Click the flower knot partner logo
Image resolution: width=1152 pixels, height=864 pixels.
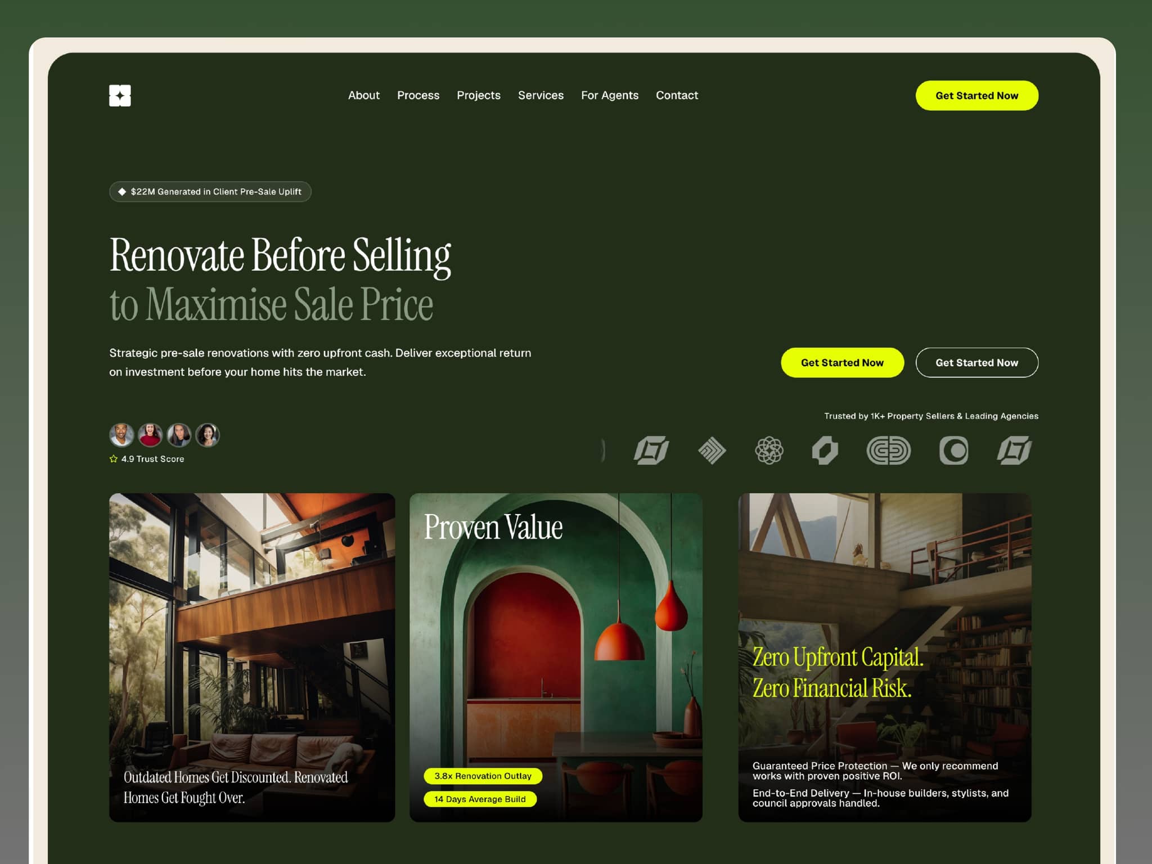[x=769, y=451]
